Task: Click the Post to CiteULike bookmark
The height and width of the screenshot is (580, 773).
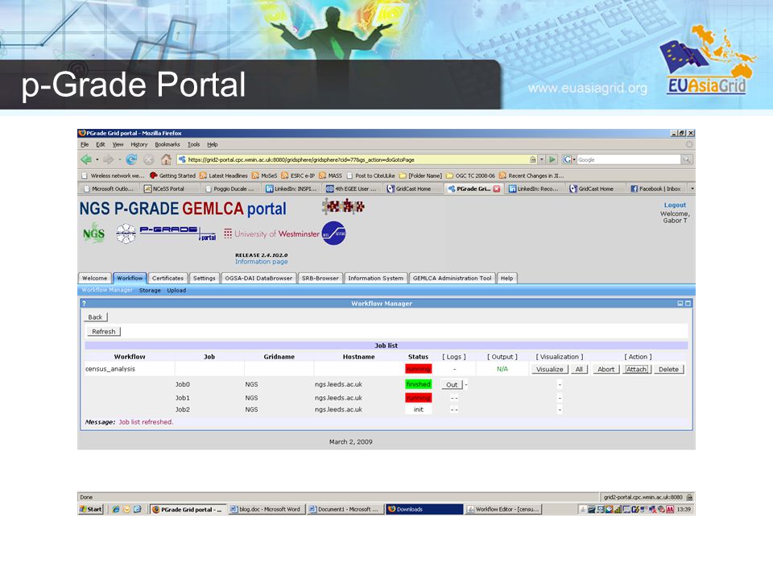Action: click(370, 176)
